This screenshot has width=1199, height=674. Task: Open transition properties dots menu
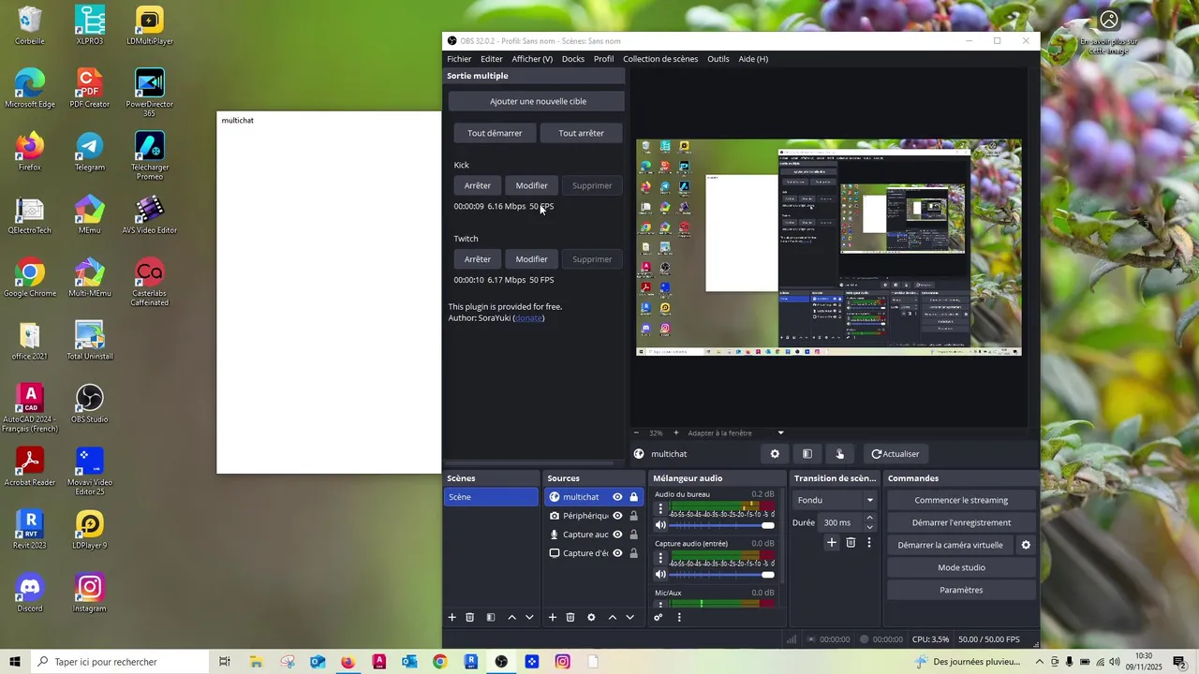[869, 543]
